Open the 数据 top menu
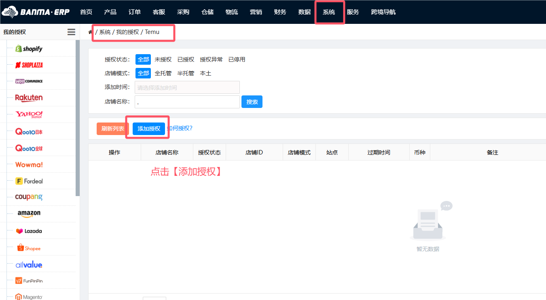546x300 pixels. pyautogui.click(x=305, y=12)
